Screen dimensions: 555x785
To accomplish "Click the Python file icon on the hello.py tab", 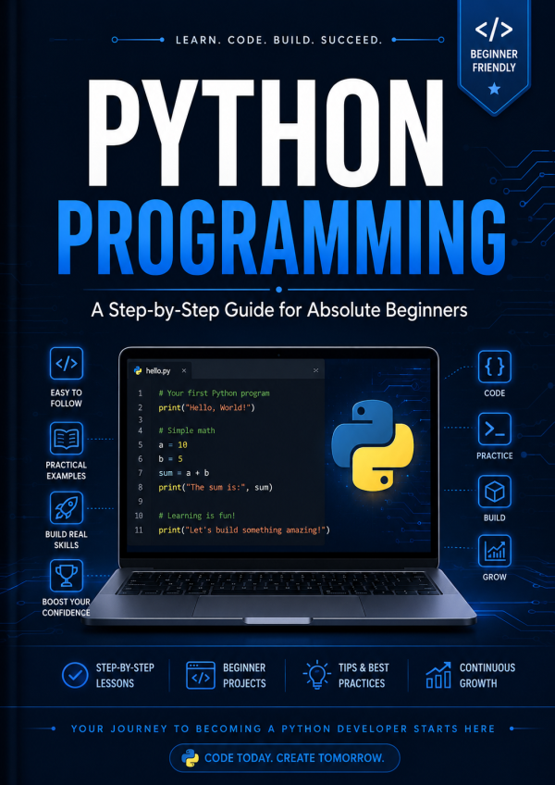I will (x=138, y=370).
